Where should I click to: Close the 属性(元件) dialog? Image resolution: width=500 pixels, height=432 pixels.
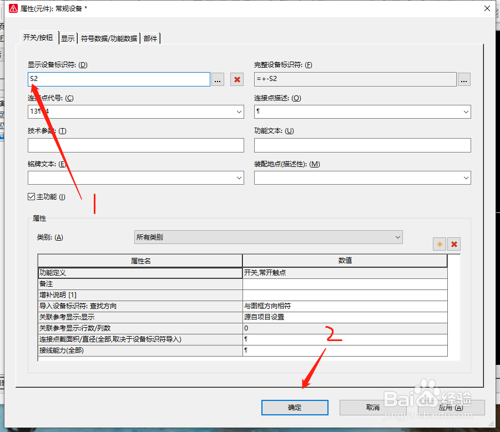point(487,8)
